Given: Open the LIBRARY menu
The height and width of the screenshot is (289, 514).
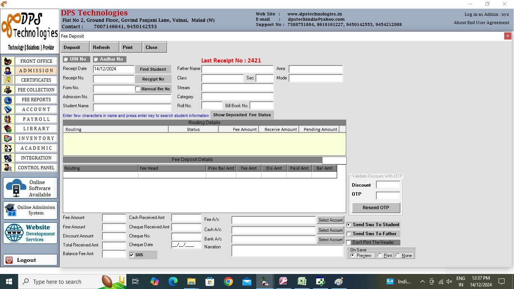Looking at the screenshot, I should [x=36, y=129].
